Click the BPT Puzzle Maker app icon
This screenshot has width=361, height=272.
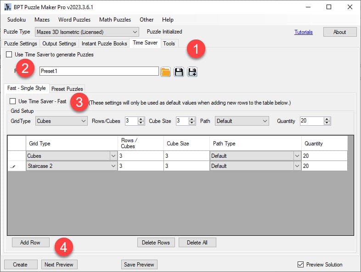[x=8, y=7]
